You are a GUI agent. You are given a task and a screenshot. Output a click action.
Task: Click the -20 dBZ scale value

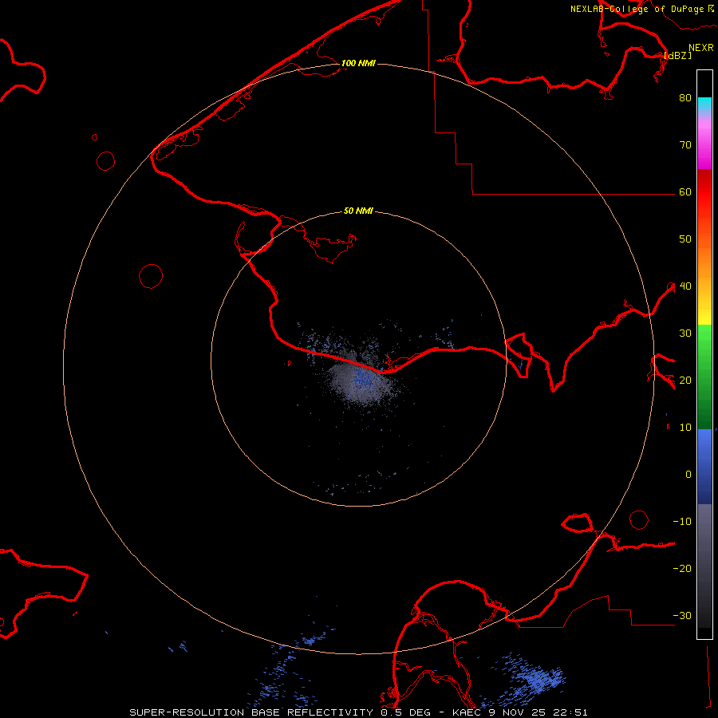point(682,568)
